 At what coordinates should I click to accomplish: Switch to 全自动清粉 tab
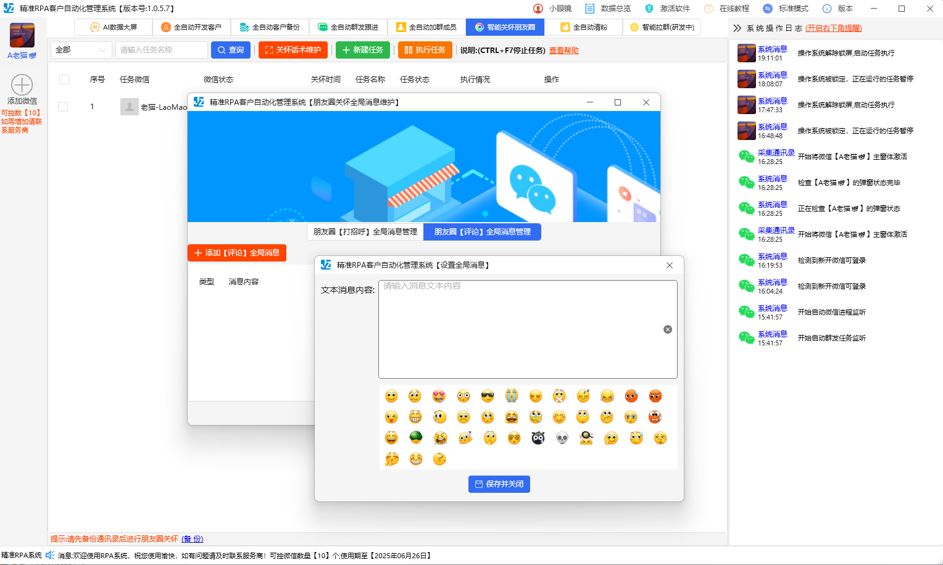pos(583,27)
